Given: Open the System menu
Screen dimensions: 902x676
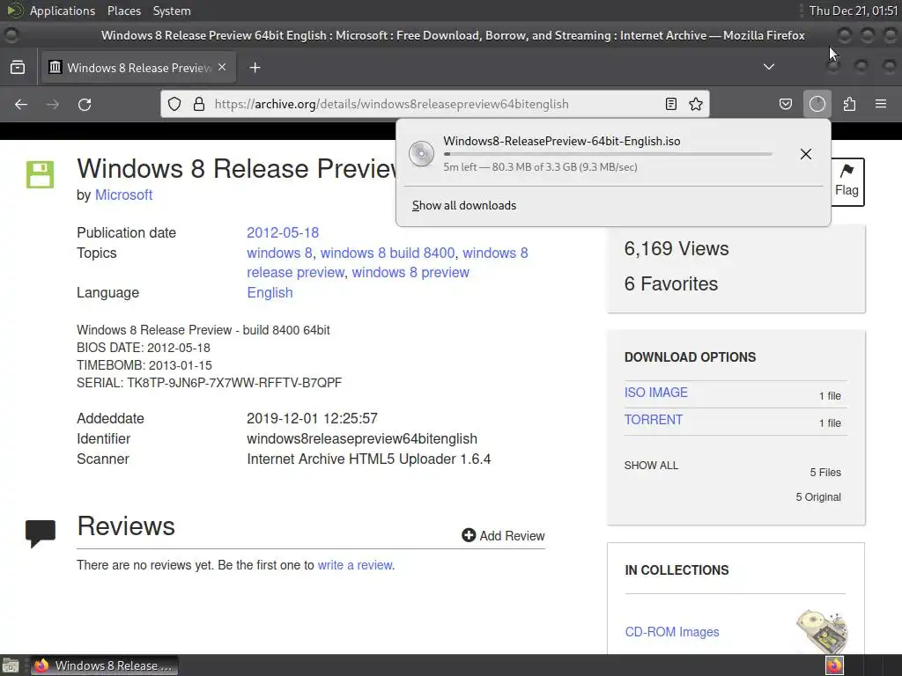Looking at the screenshot, I should click(172, 11).
